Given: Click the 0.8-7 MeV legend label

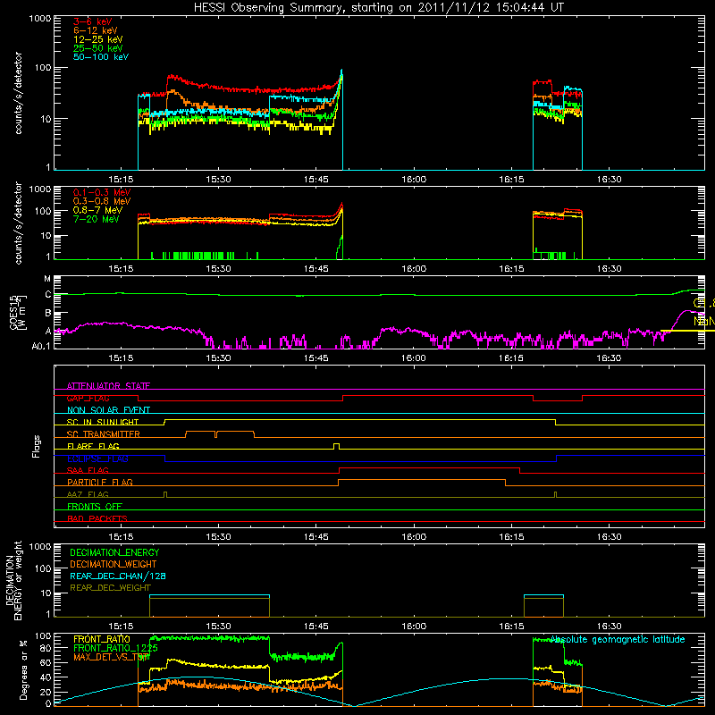Looking at the screenshot, I should pos(97,210).
